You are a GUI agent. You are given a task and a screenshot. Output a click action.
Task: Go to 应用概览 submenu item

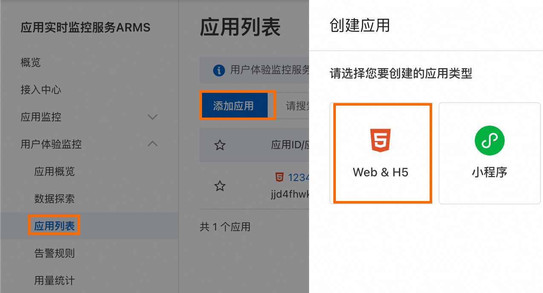pyautogui.click(x=55, y=172)
